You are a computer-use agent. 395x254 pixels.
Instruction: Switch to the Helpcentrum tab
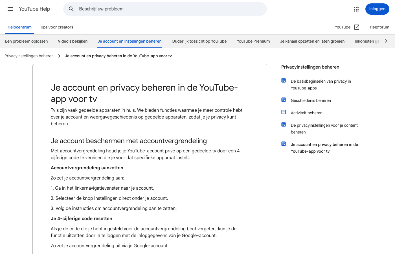click(19, 27)
